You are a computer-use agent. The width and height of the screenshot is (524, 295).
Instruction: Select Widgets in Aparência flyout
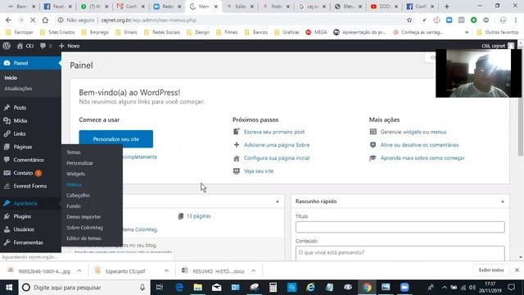pos(76,174)
